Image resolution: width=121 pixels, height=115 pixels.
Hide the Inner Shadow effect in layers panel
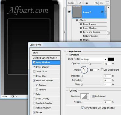pyautogui.click(x=81, y=28)
